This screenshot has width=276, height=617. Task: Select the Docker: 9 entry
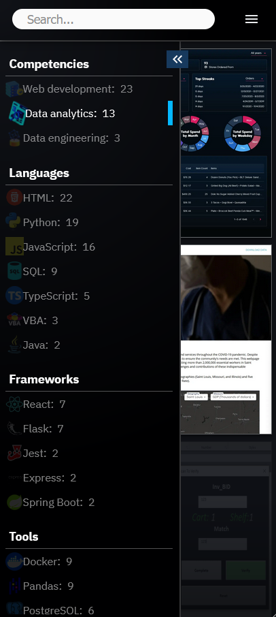89,562
